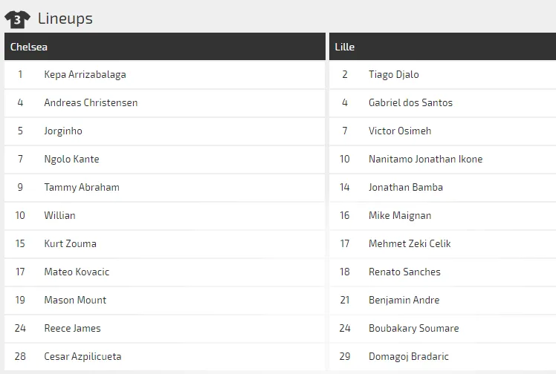Open Tiago Djalo player link
This screenshot has height=374, width=556.
click(x=394, y=74)
